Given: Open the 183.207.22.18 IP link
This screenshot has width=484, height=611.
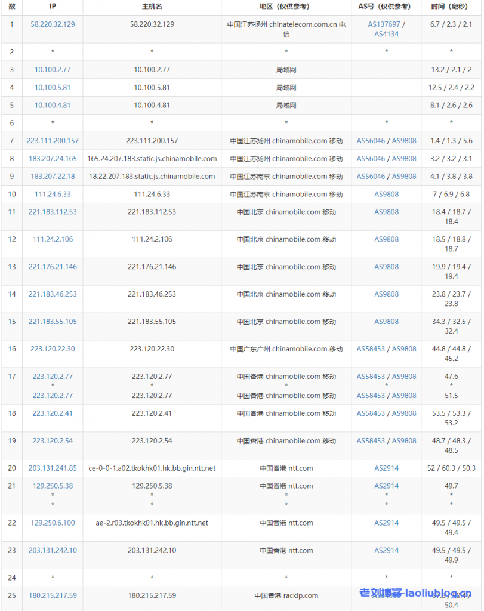Looking at the screenshot, I should point(53,177).
